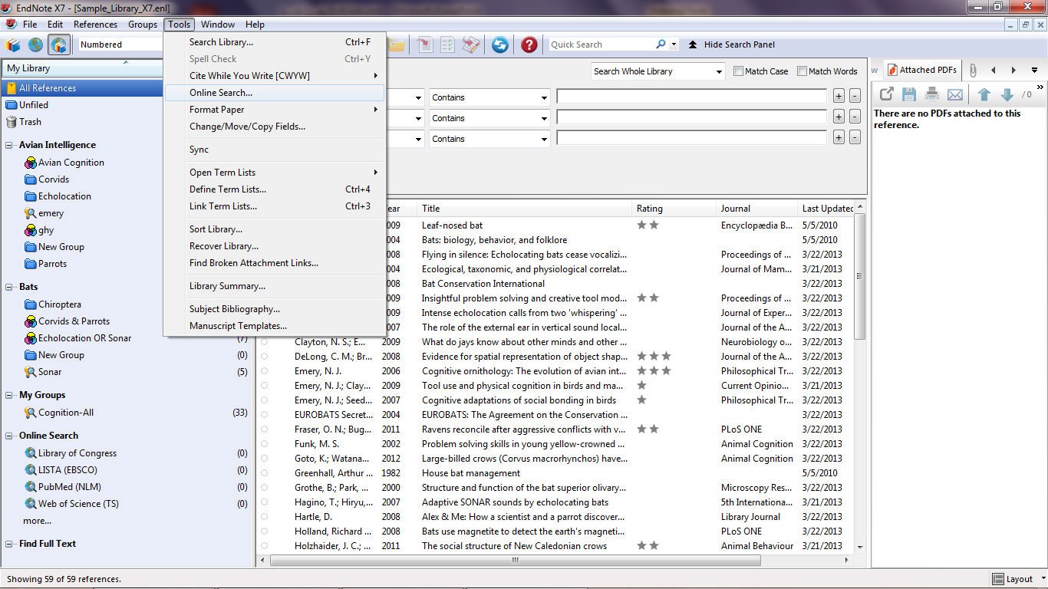Collapse the Find Full Text group set
The width and height of the screenshot is (1048, 589).
[10, 544]
